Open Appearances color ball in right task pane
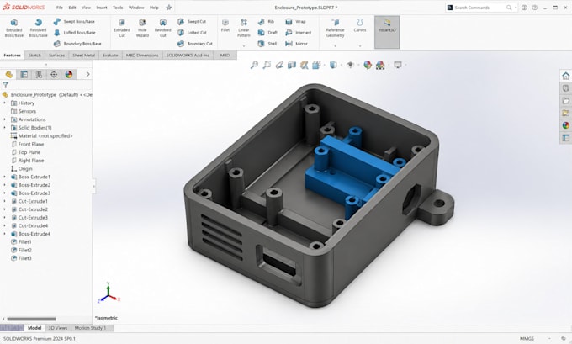This screenshot has height=344, width=572. pyautogui.click(x=565, y=125)
